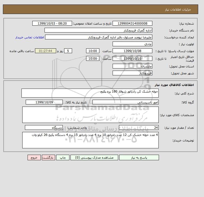This screenshot has width=204, height=197.
Task: Click the تاریخ نیاز به کالا label
Action: click(76, 102)
